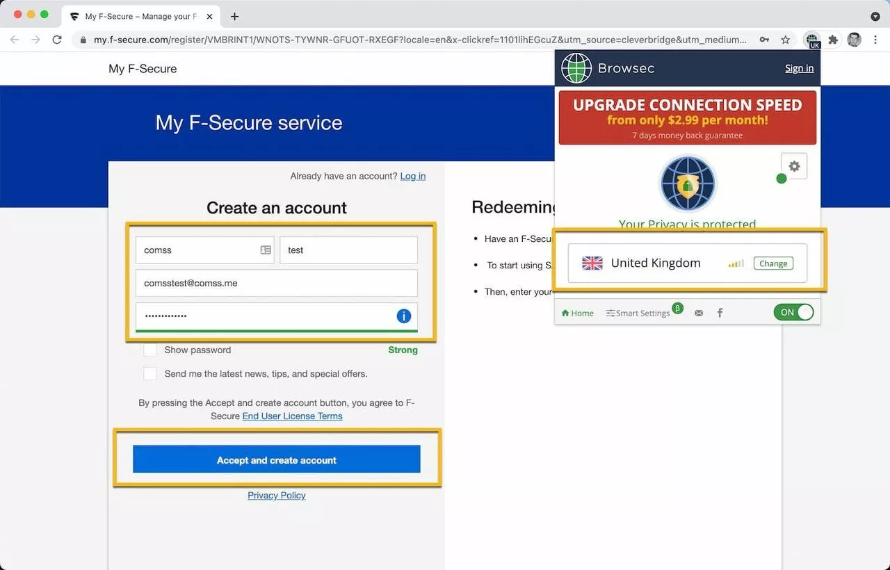Click the password info icon
This screenshot has width=890, height=570.
[x=403, y=316]
